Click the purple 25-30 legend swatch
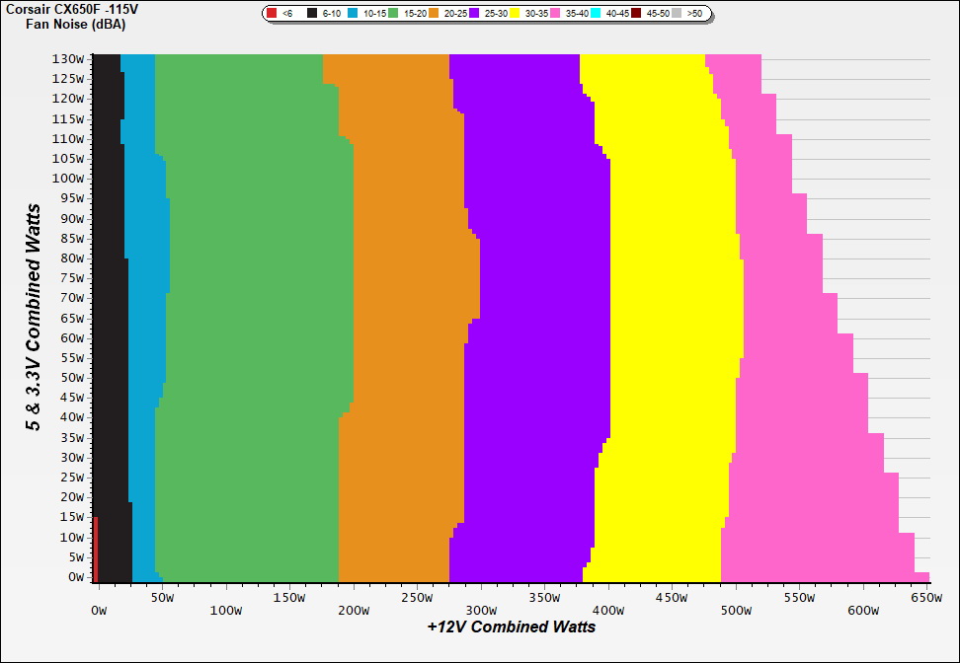 (475, 14)
